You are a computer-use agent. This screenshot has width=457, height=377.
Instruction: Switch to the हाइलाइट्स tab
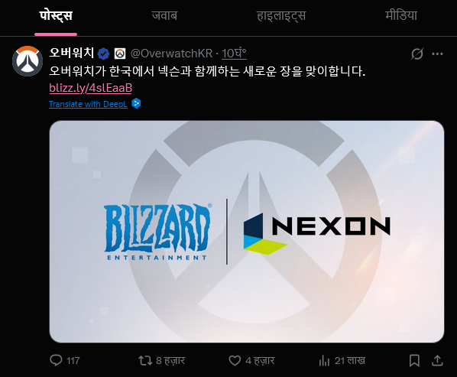pos(281,16)
